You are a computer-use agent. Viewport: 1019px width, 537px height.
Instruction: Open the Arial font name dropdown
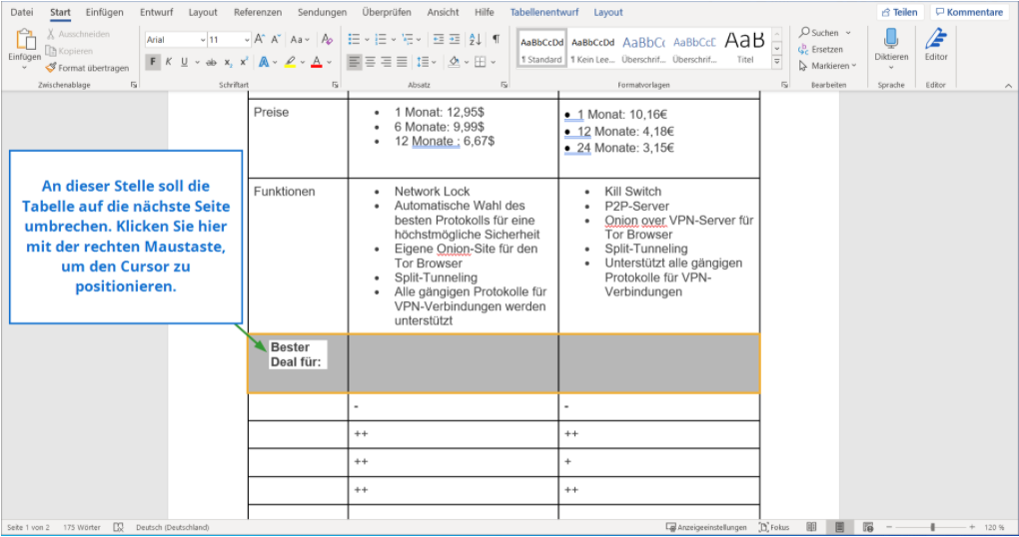pos(175,40)
